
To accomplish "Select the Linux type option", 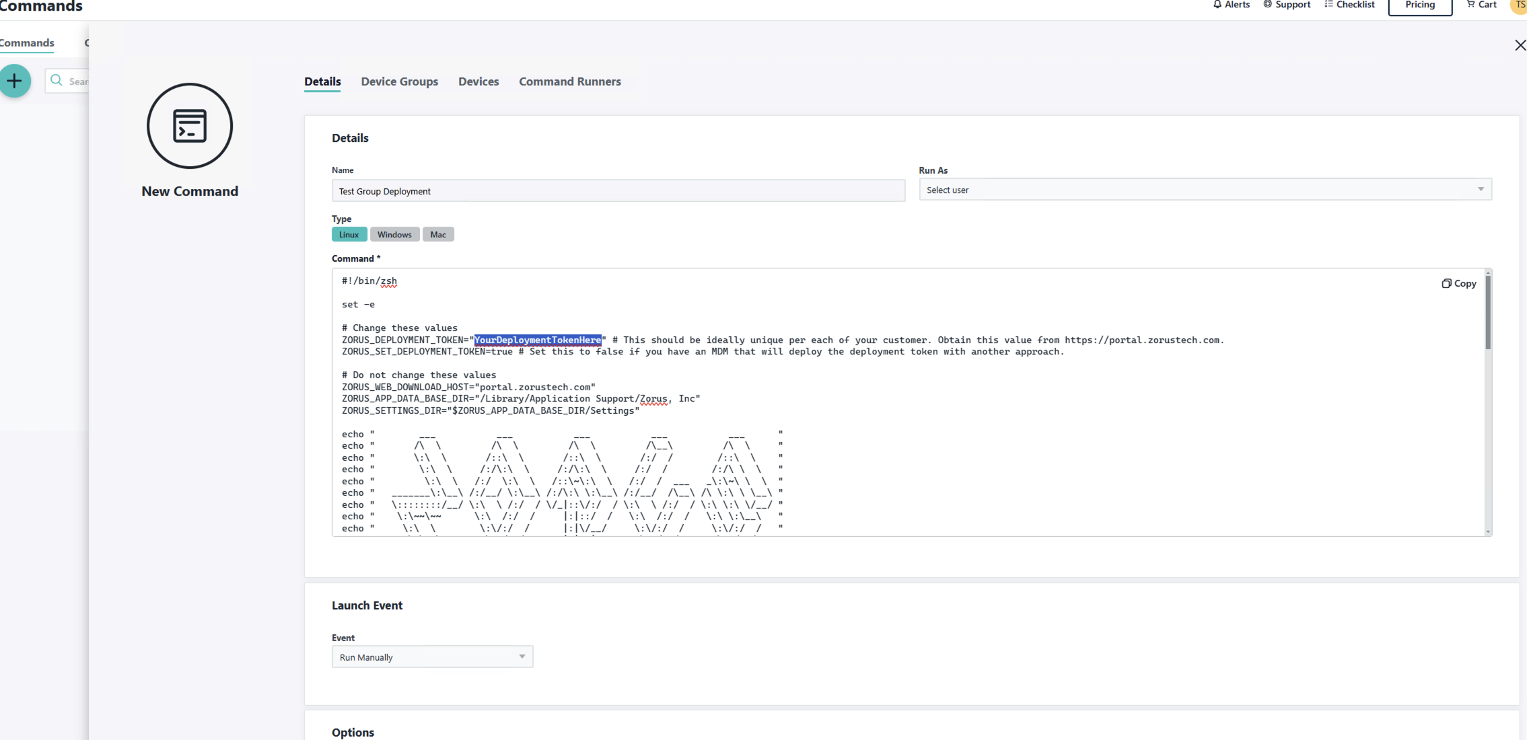I will pos(349,234).
